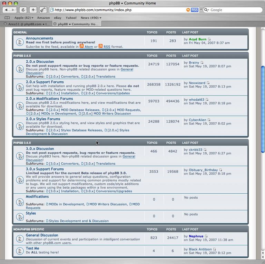Screen dimensions: 265x264
Task: Switch to the Area51 @ phpBB.com tab
Action: point(26,24)
